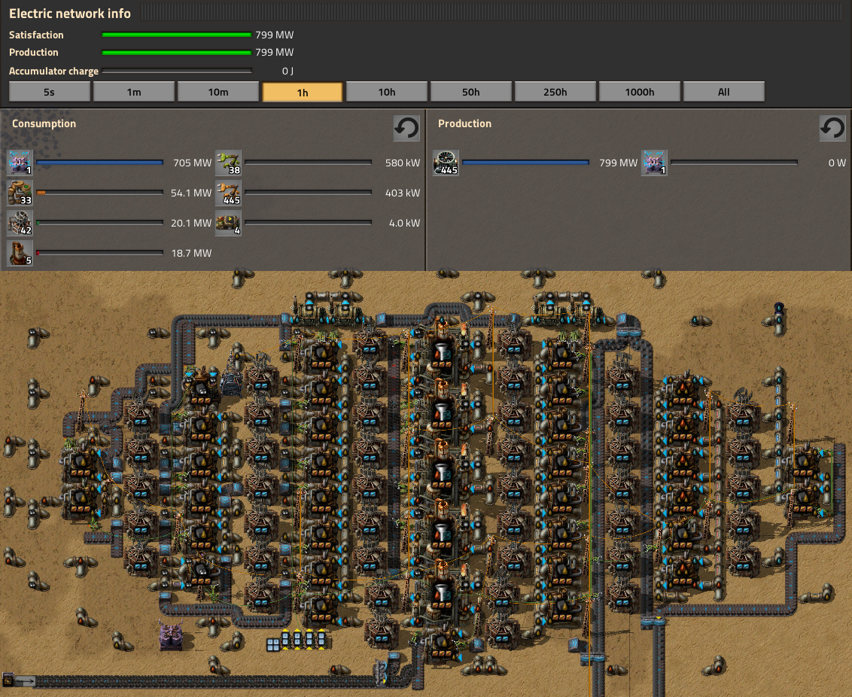Click the Electric network info title

[69, 14]
